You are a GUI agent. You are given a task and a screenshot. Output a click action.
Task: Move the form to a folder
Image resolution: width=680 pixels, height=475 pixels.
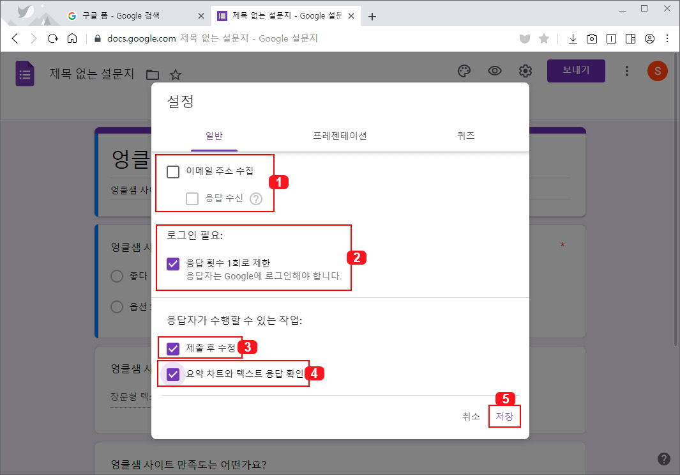point(153,74)
